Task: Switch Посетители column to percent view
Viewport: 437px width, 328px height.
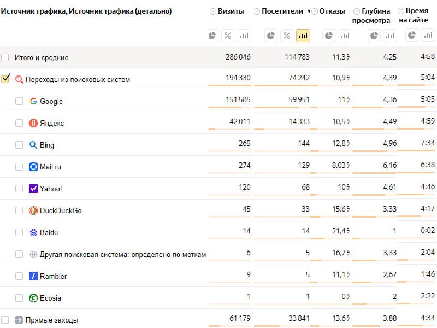Action: click(287, 36)
